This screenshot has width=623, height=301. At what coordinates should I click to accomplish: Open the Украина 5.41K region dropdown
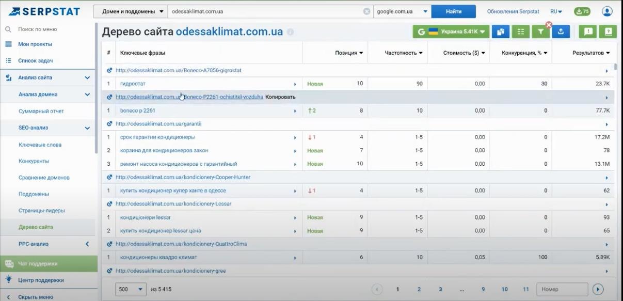(x=451, y=31)
